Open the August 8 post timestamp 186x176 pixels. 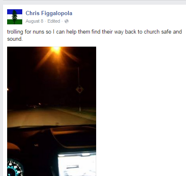pos(34,21)
